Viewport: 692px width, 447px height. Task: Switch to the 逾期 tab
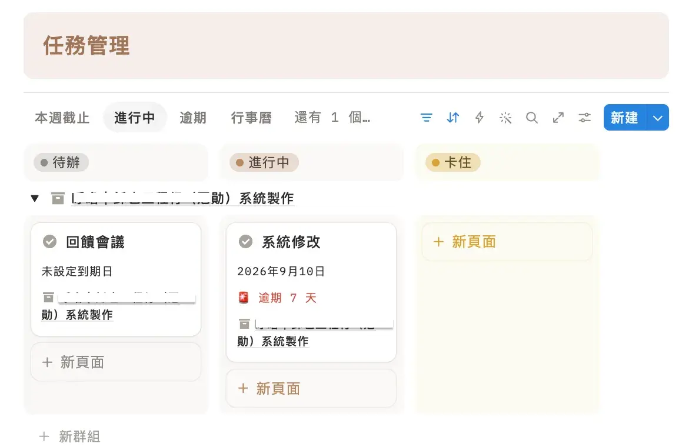pos(193,118)
